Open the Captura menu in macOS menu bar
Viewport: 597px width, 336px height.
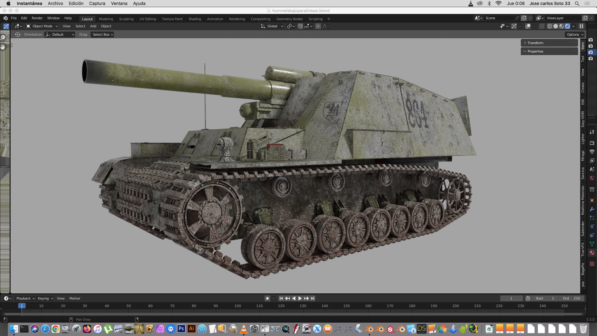point(97,3)
